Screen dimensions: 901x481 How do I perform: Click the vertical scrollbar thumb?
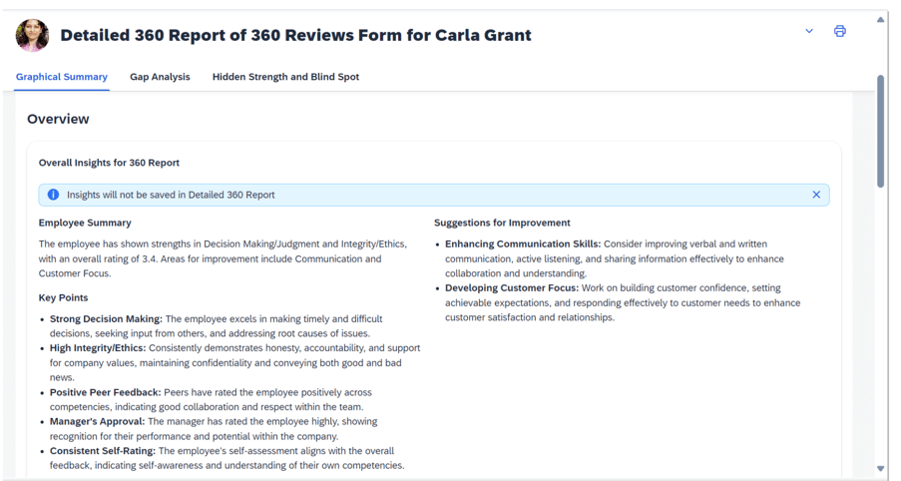880,130
